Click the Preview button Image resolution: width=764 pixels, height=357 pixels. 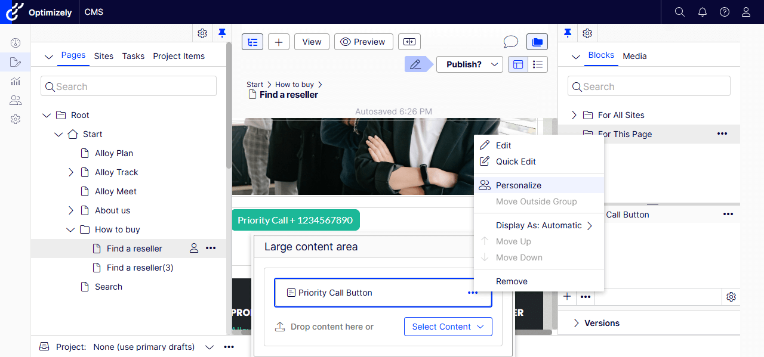[363, 42]
